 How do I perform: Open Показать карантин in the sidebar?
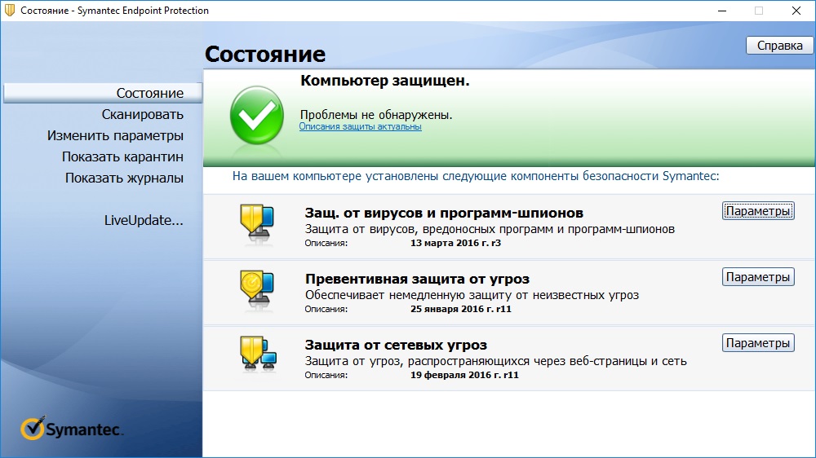pyautogui.click(x=122, y=157)
